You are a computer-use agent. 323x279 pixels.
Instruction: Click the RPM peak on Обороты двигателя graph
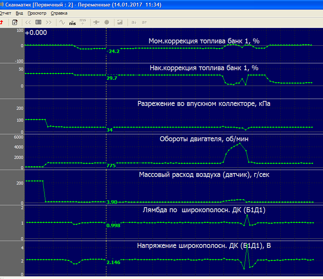click(240, 144)
